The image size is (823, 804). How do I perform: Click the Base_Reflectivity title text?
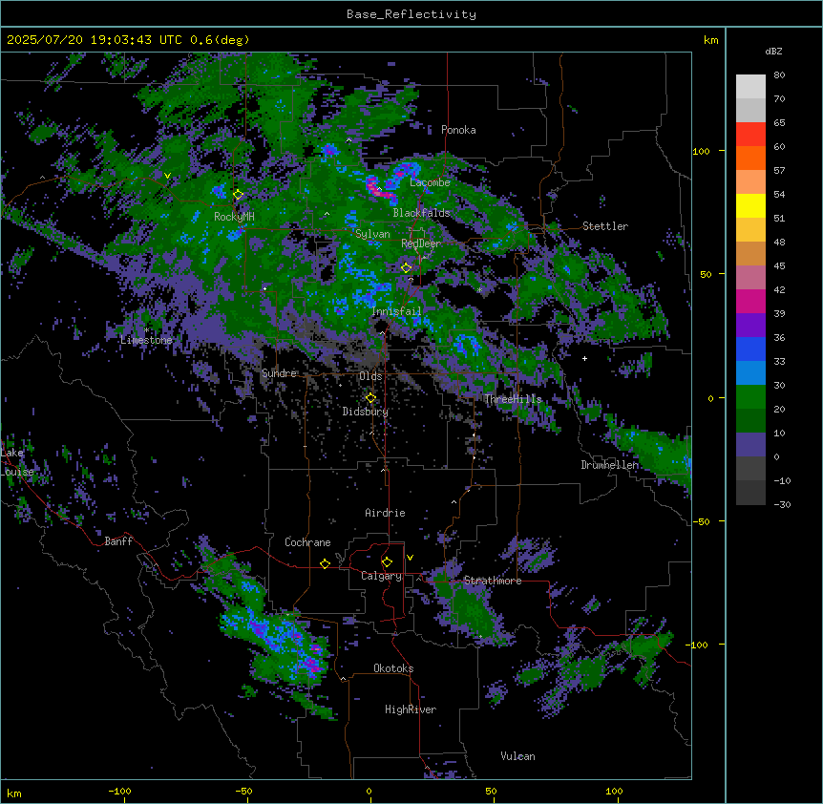tap(411, 14)
